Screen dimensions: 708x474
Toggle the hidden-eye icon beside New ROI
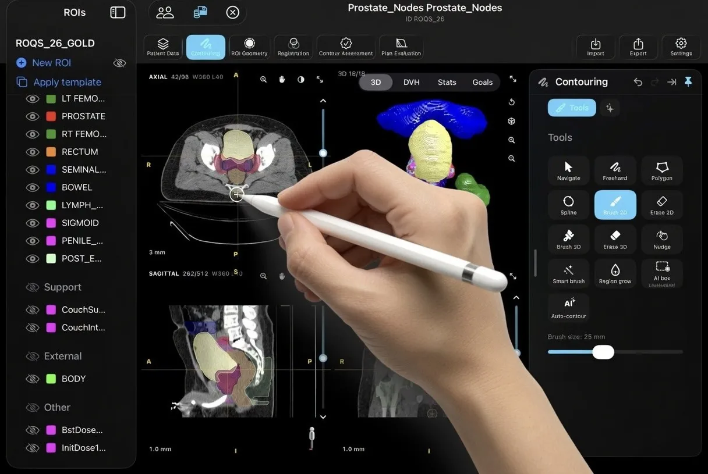(x=119, y=63)
